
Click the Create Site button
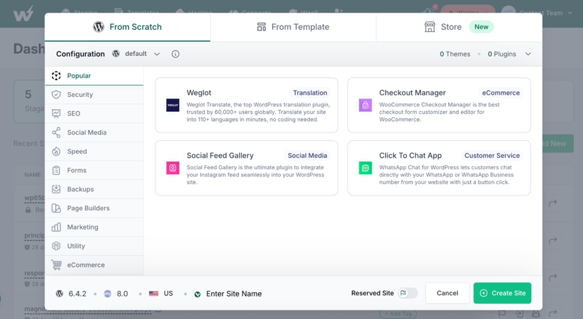click(502, 293)
